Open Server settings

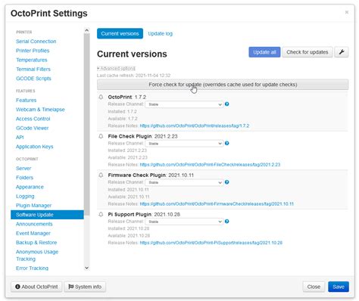[x=23, y=169]
